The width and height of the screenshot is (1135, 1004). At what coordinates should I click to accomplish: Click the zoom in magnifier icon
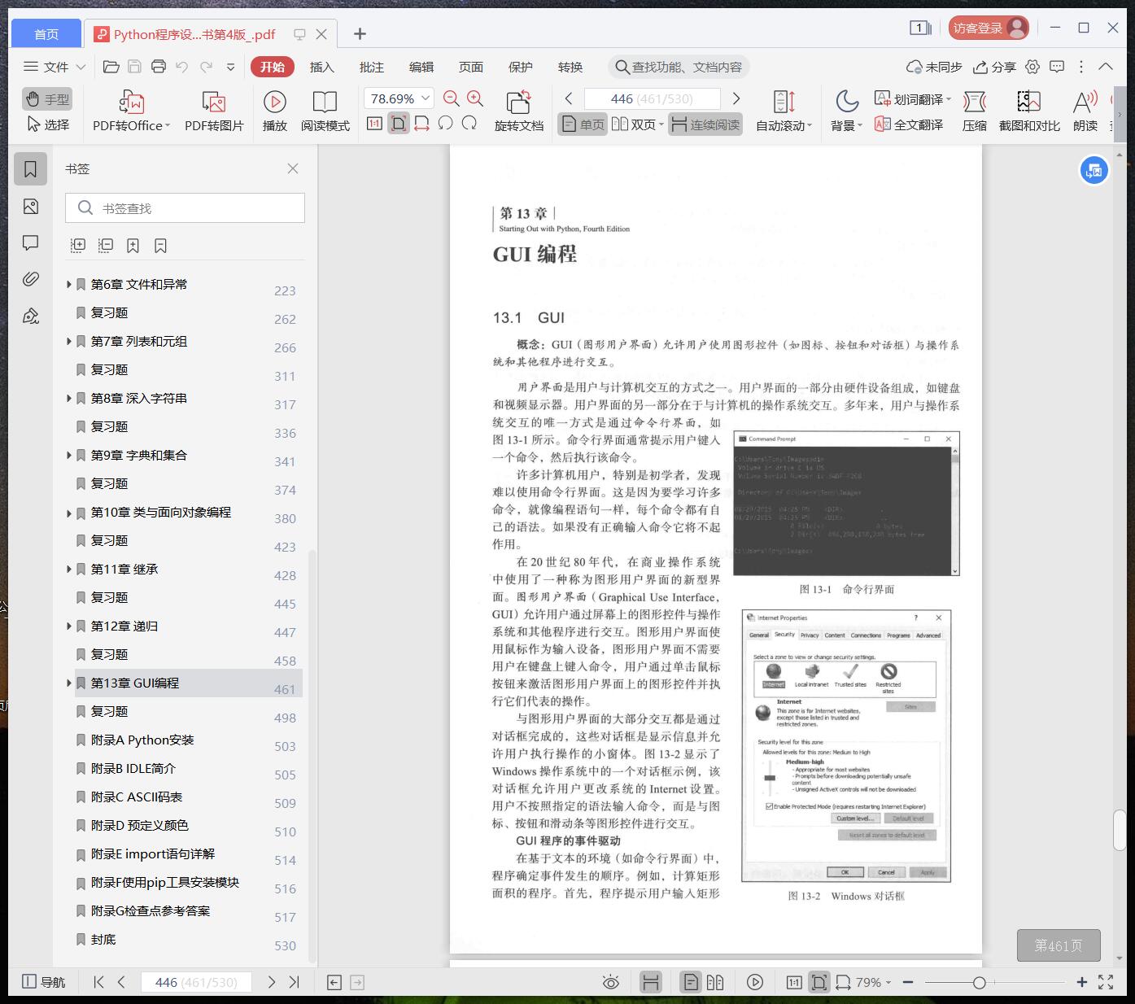(x=475, y=98)
